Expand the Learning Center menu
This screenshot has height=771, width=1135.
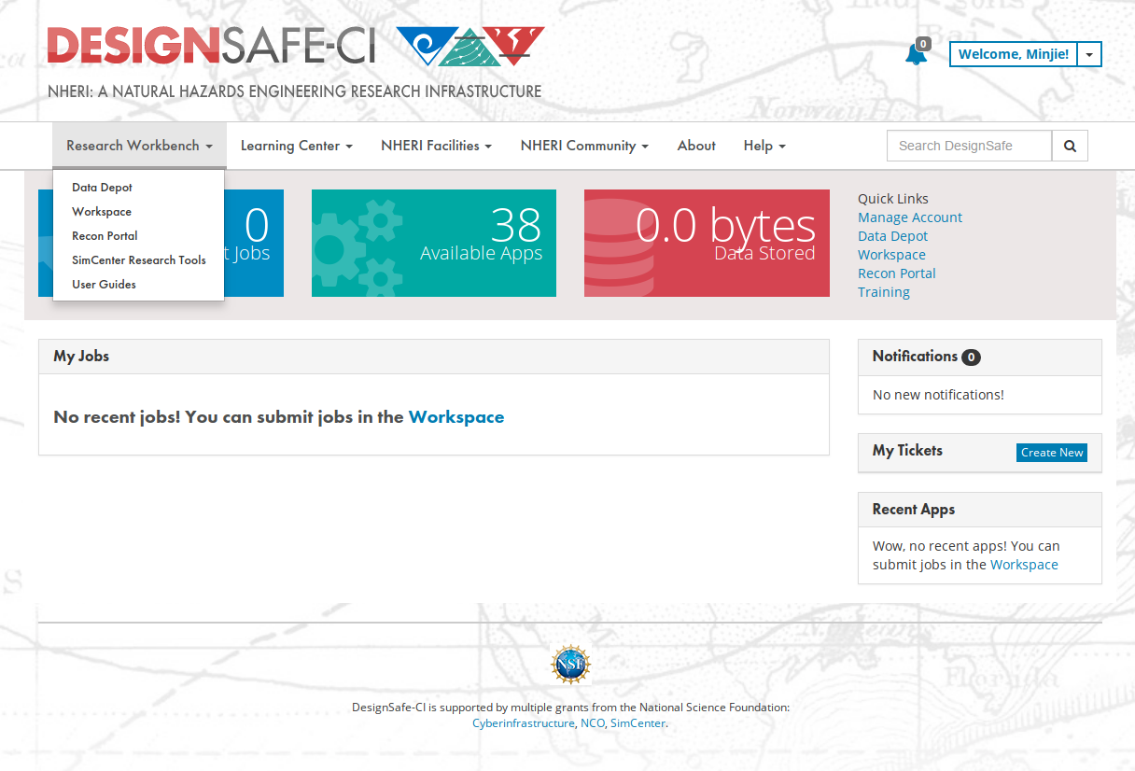coord(297,146)
